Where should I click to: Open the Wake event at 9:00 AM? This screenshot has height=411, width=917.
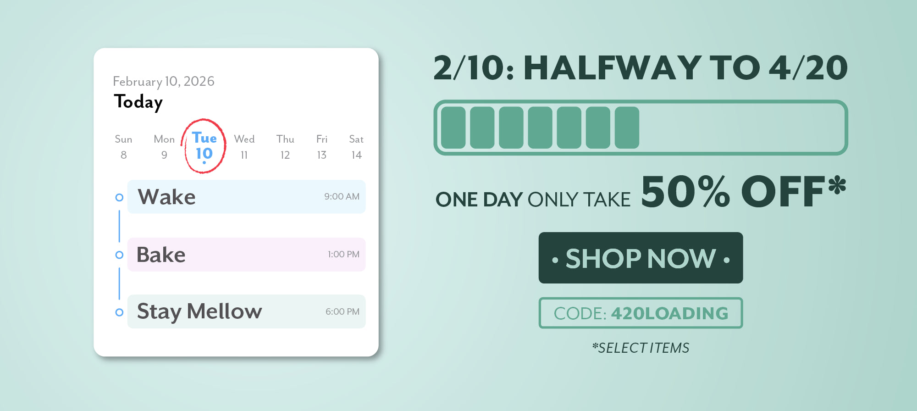coord(246,197)
